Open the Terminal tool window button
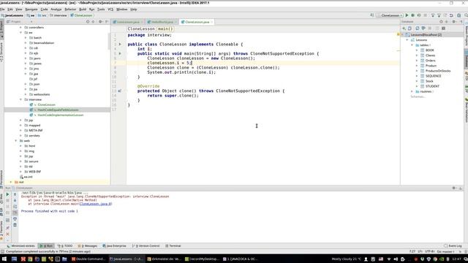 click(173, 246)
